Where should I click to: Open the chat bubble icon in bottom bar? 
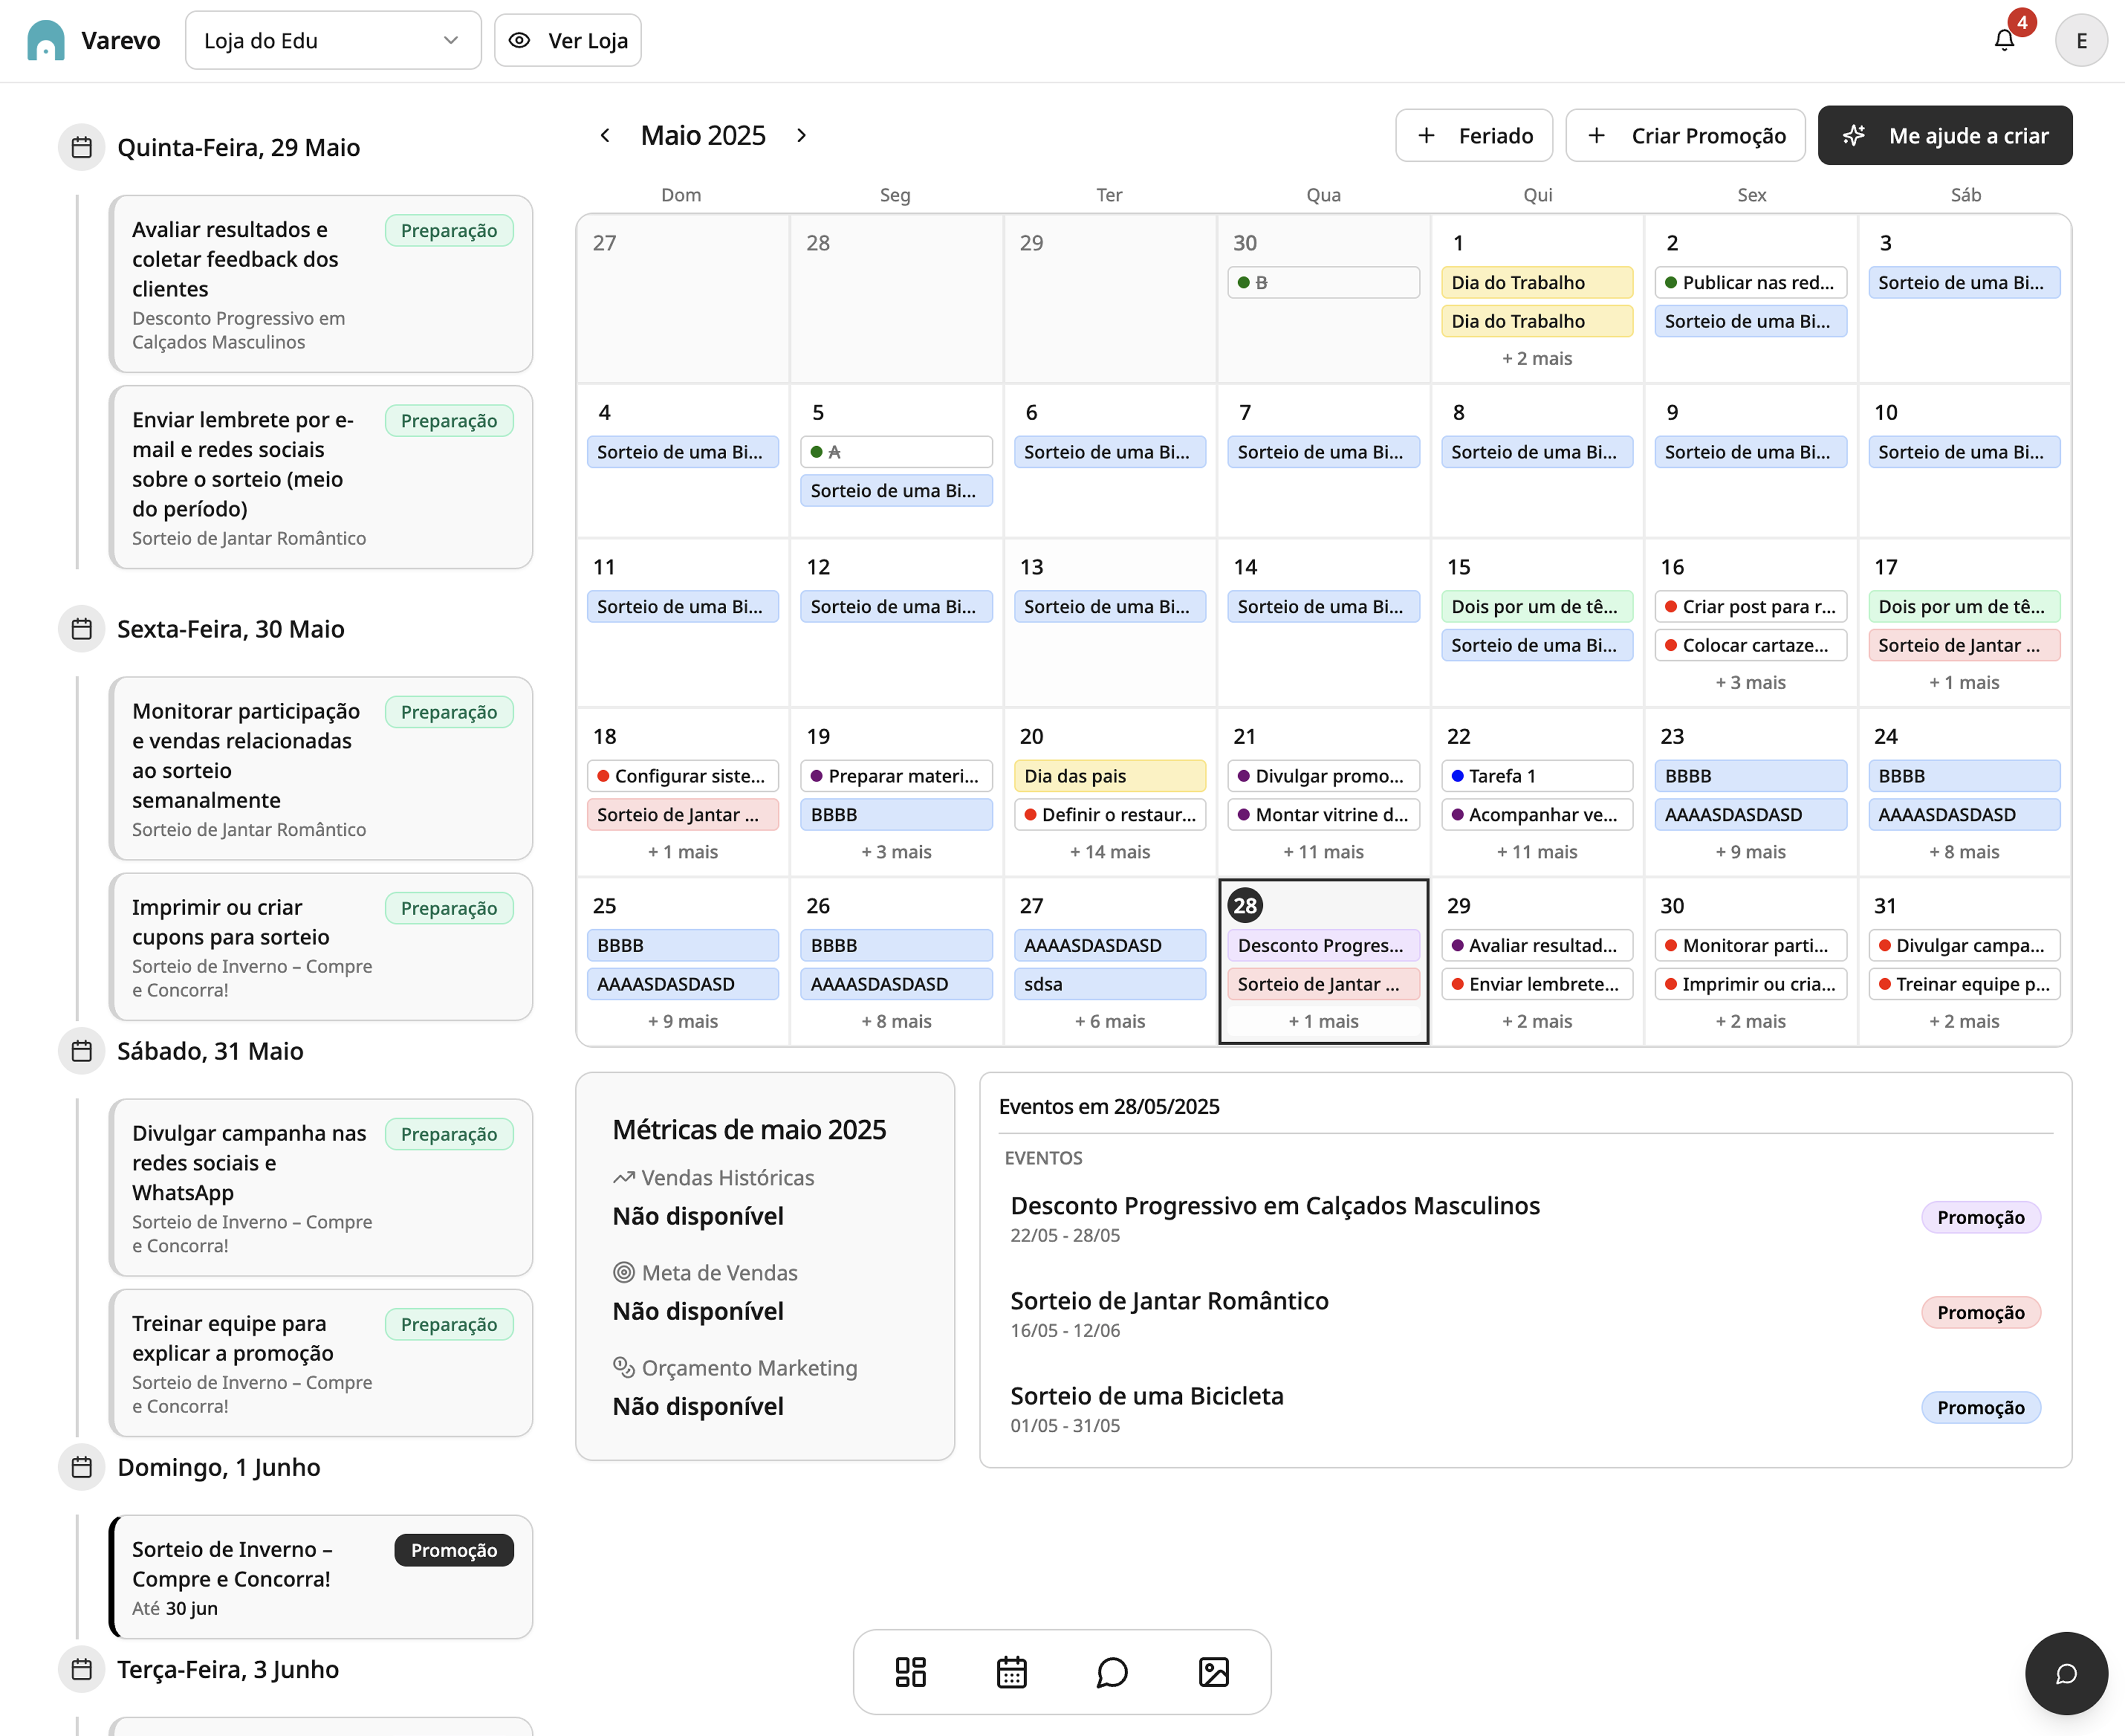(1113, 1672)
